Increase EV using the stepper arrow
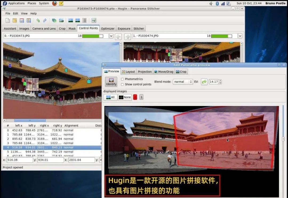Image resolution: width=288 pixels, height=198 pixels. coord(220,80)
